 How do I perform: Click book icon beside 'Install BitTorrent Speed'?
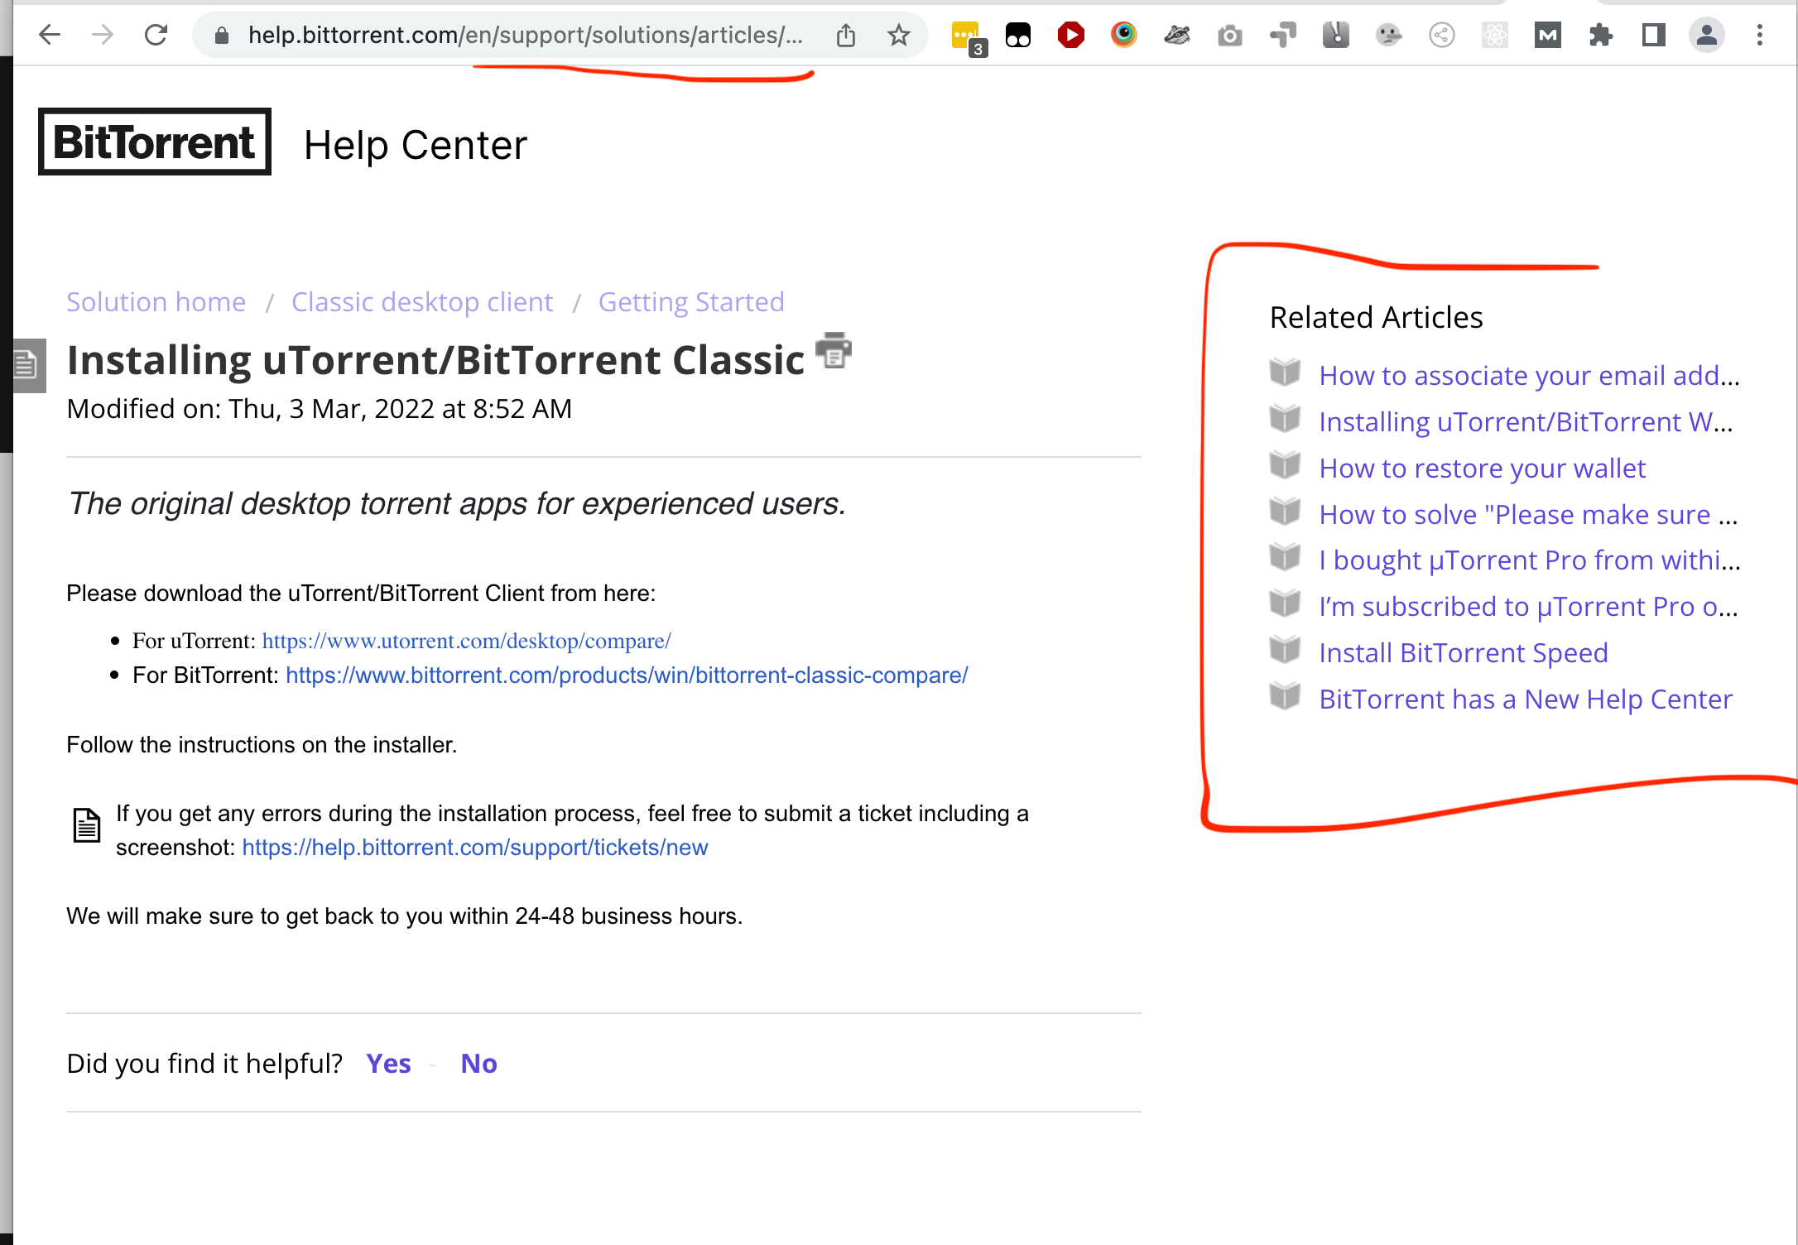click(x=1285, y=650)
